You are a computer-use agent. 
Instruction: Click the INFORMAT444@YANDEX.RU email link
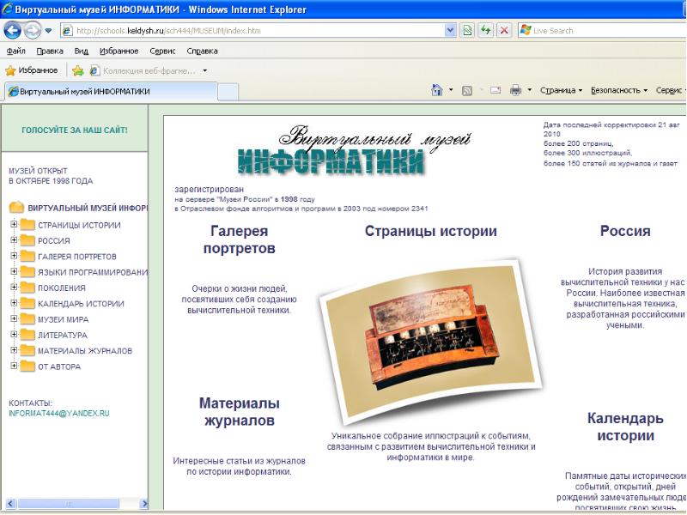click(x=59, y=413)
